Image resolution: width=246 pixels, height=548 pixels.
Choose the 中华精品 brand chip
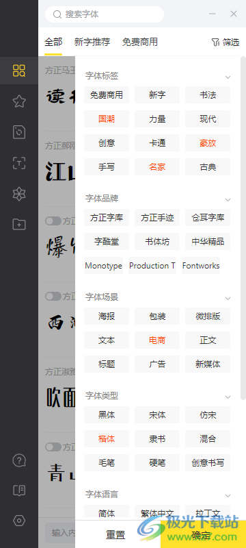point(208,242)
